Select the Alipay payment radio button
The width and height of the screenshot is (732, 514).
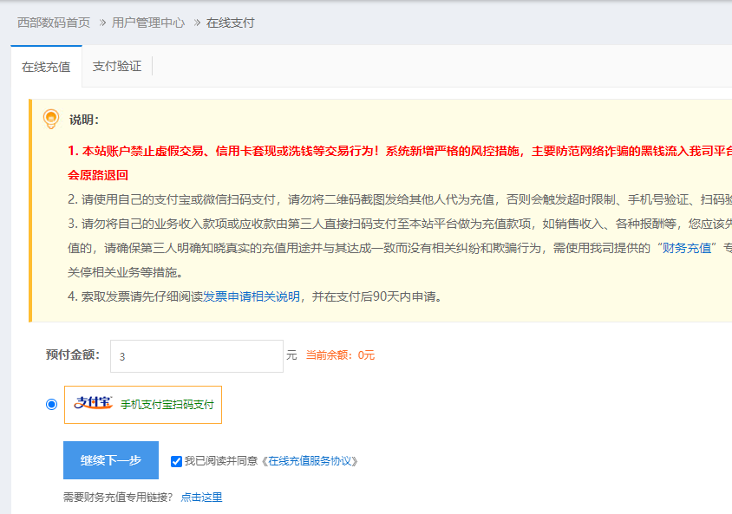(52, 405)
